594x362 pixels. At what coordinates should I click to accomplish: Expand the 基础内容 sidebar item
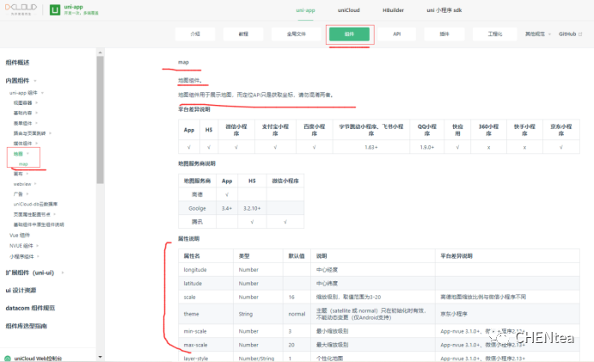(26, 113)
